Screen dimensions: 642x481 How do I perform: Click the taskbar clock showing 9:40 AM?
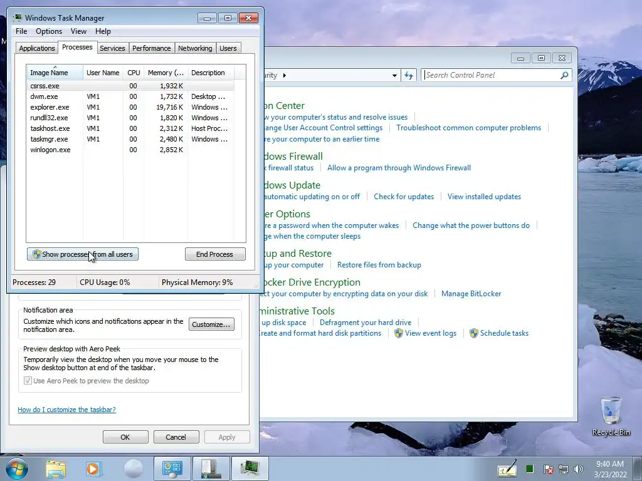[610, 469]
